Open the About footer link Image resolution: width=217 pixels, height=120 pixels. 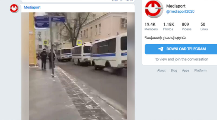tap(161, 70)
